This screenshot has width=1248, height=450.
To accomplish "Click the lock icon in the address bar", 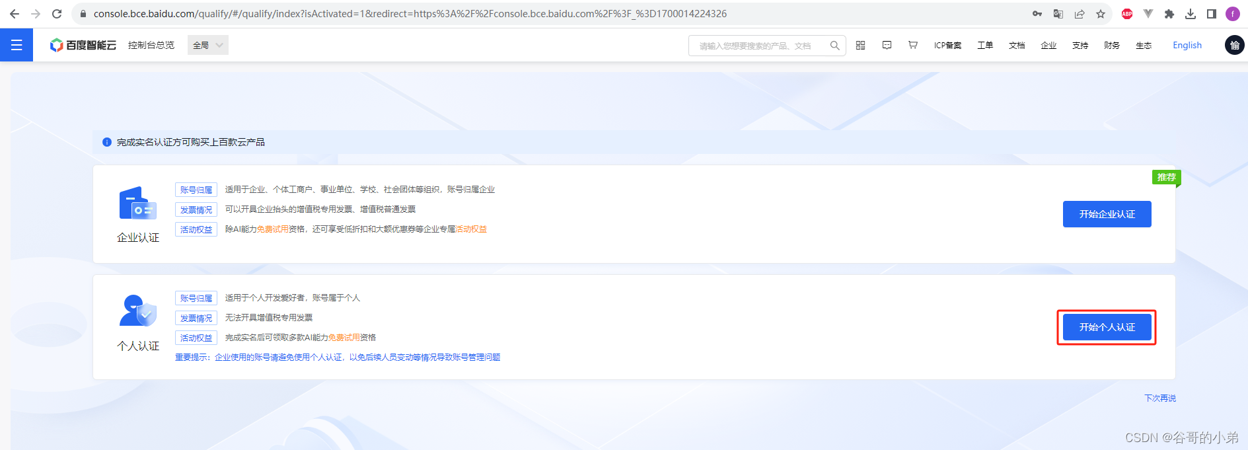I will pos(83,14).
